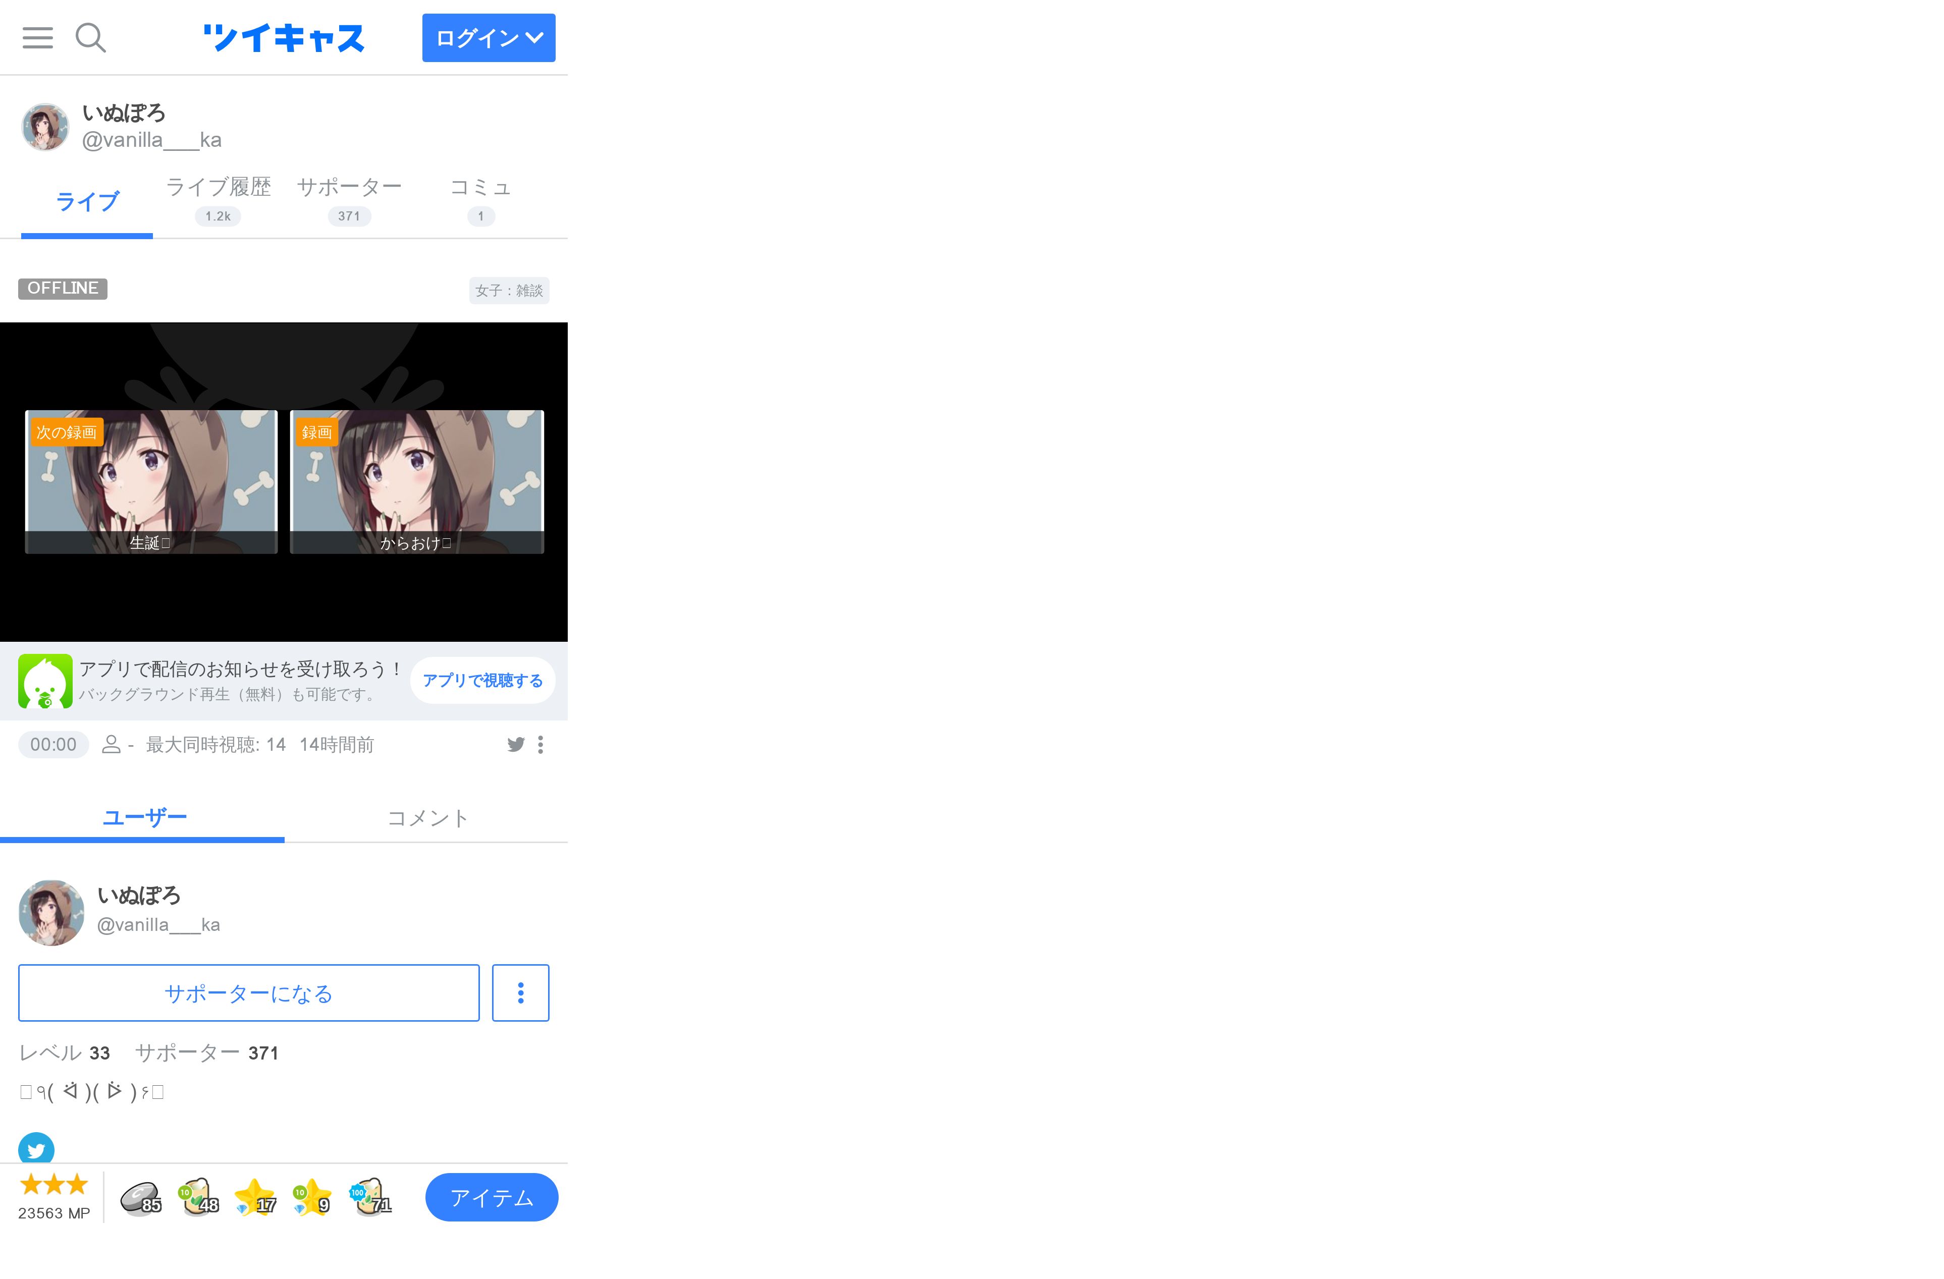Screen dimensions: 1944x1279
Task: Open more options beside the Twitter share icon
Action: [540, 744]
